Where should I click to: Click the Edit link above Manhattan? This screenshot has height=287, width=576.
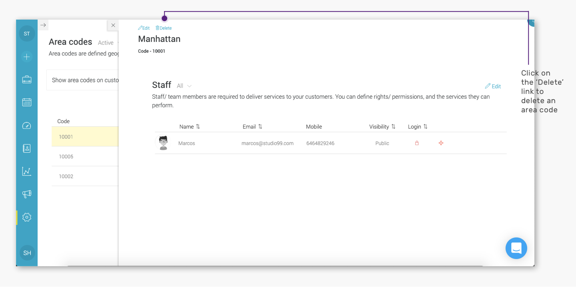(x=144, y=28)
